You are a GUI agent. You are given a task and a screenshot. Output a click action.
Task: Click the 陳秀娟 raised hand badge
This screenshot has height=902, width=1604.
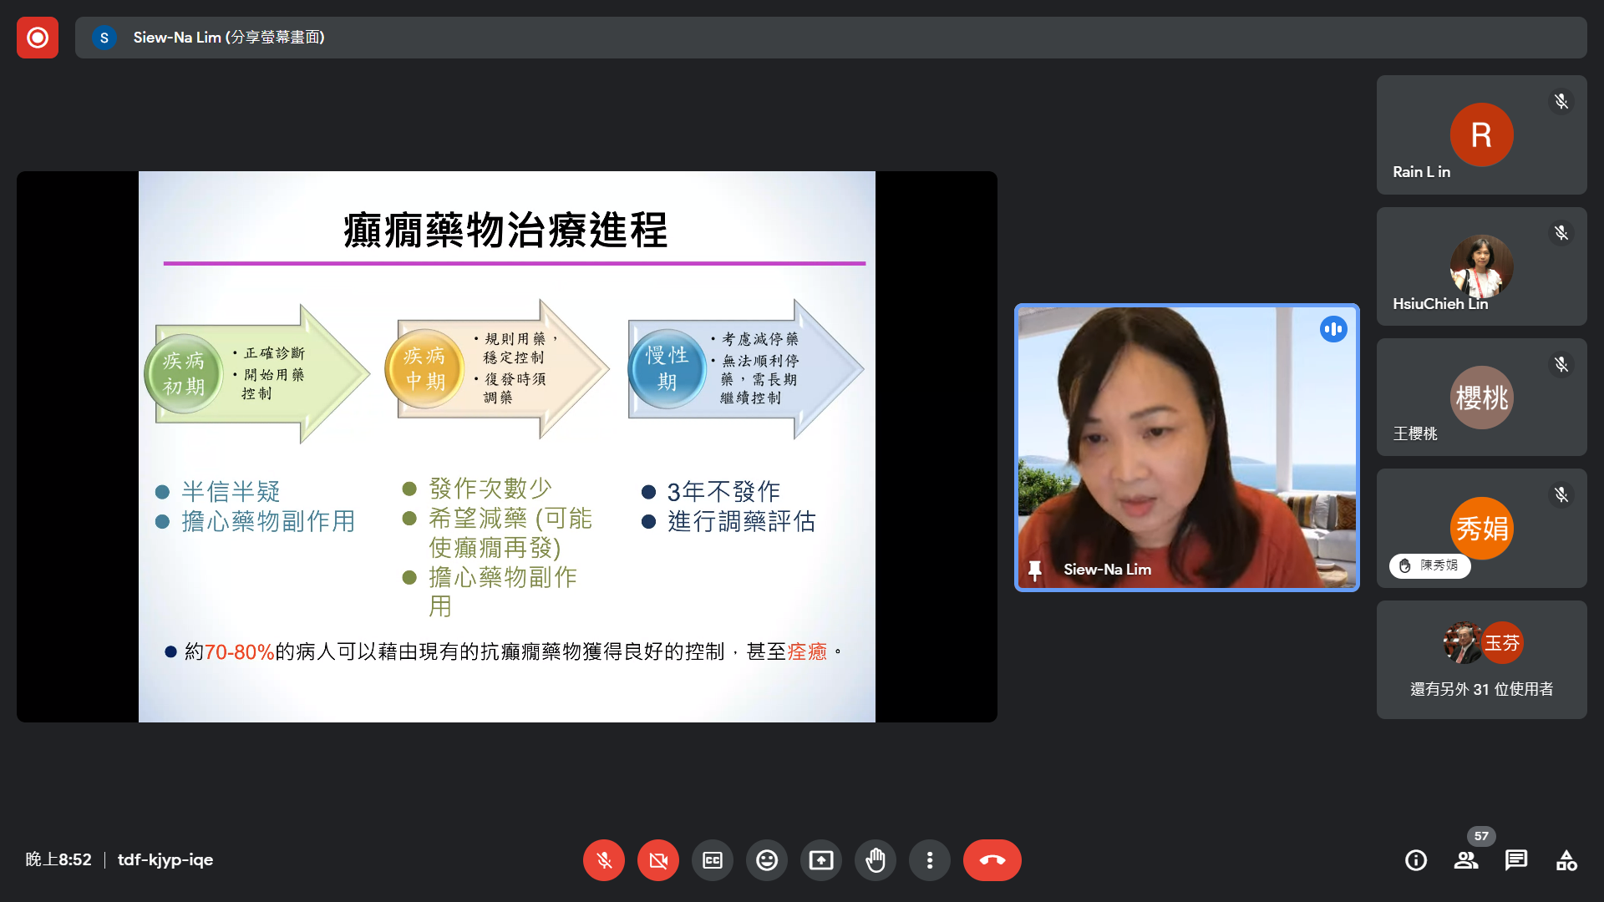1429,565
